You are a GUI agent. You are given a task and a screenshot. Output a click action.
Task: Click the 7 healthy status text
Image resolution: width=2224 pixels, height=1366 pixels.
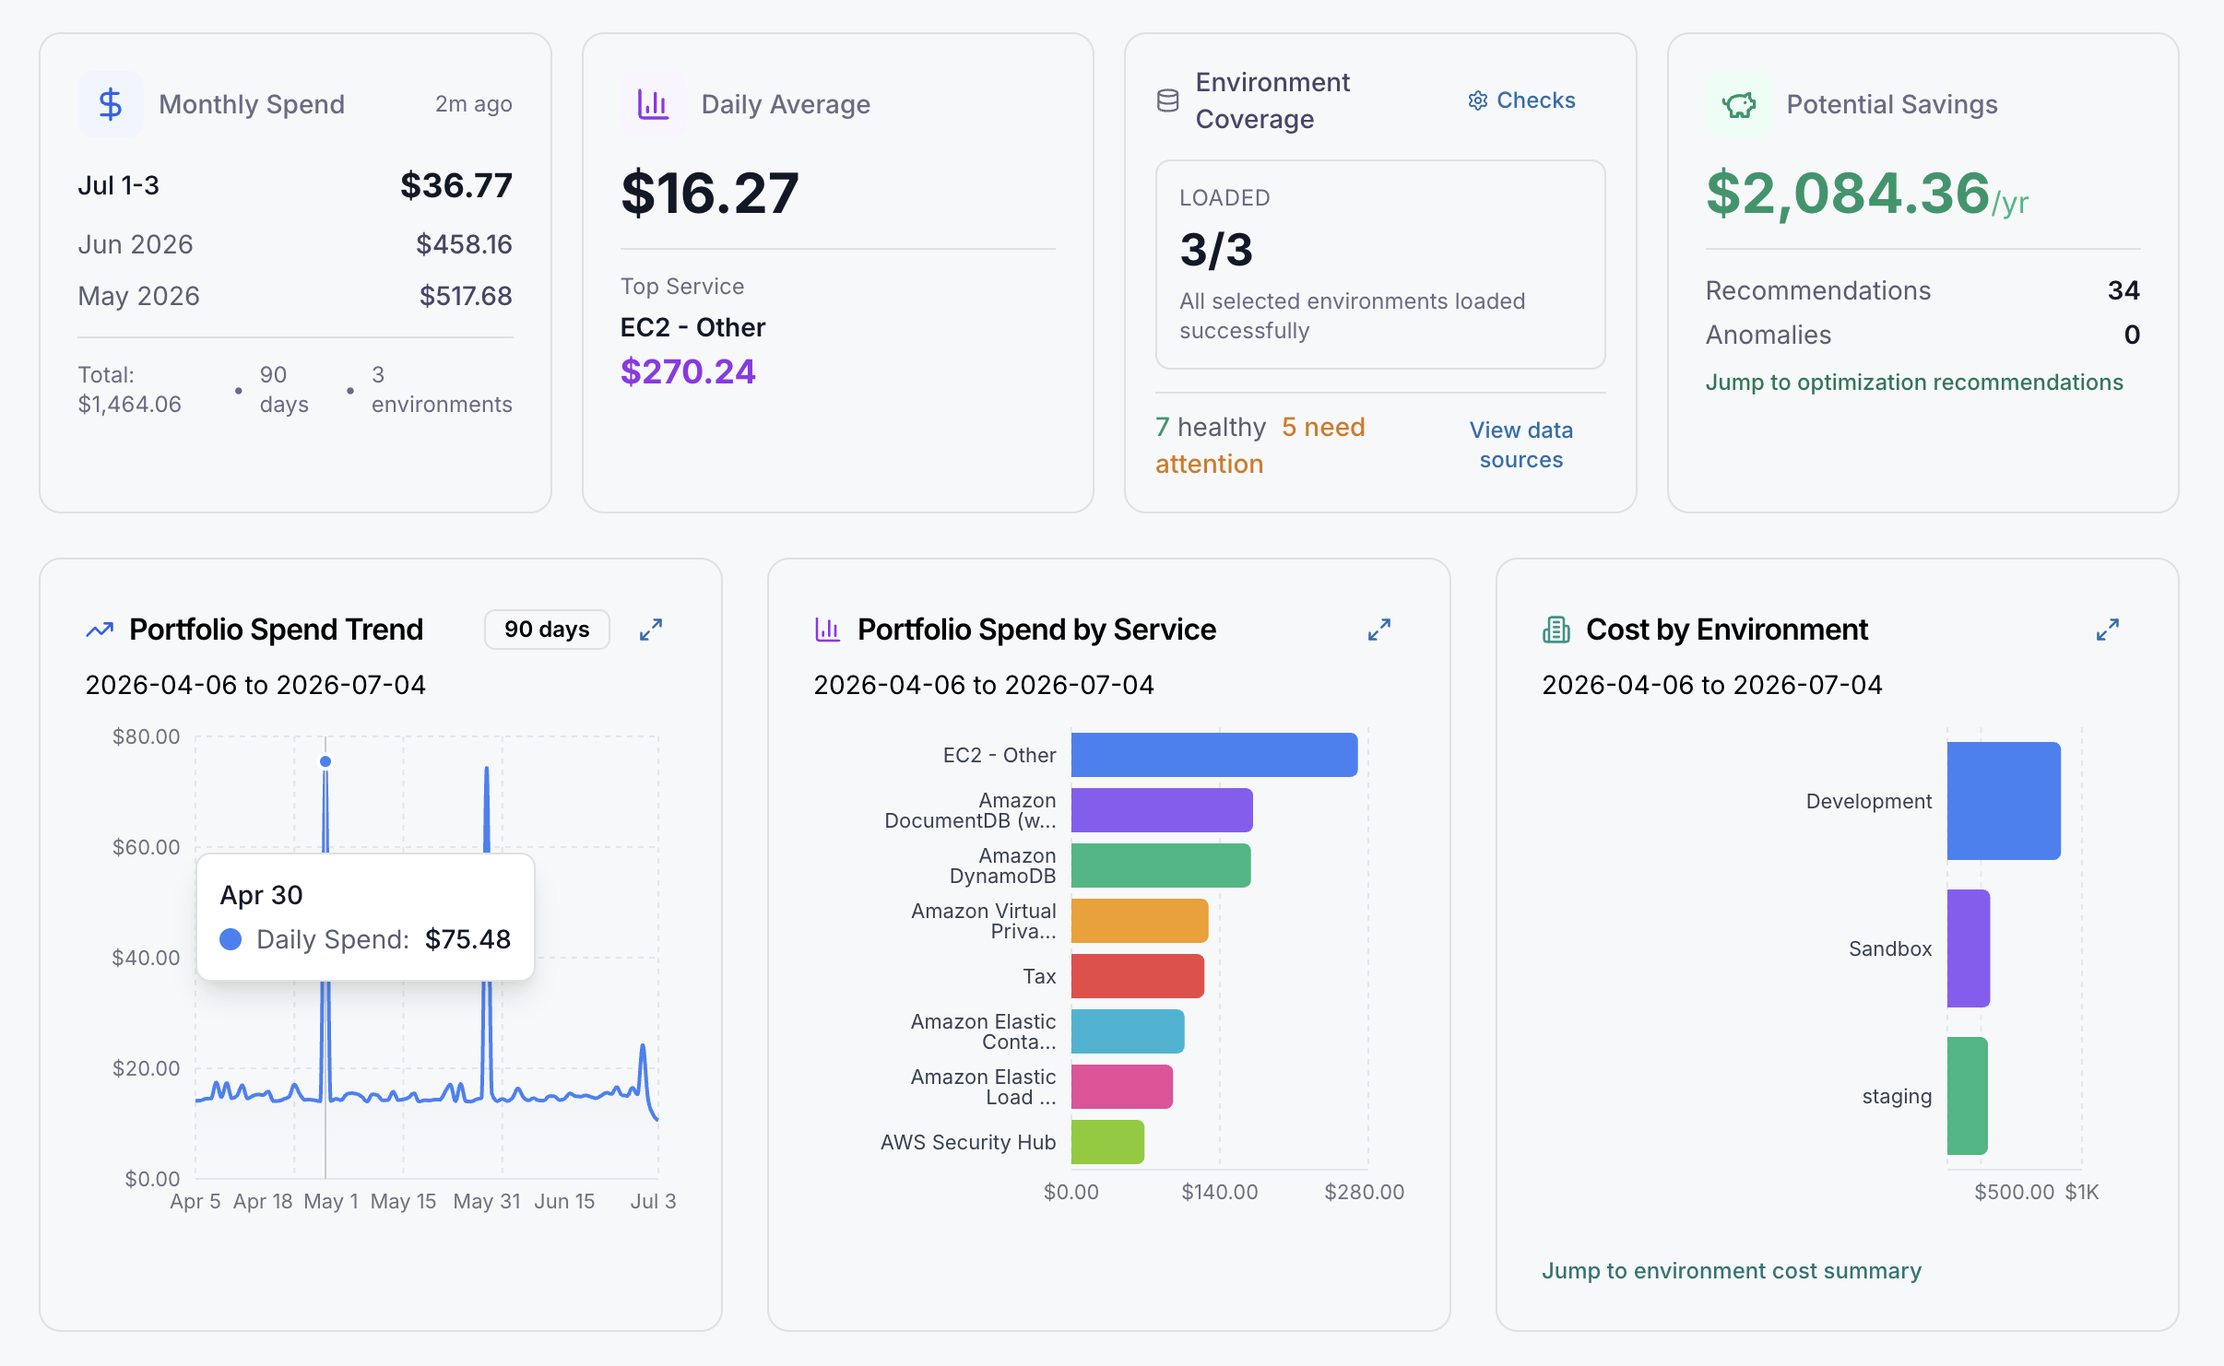[1211, 427]
